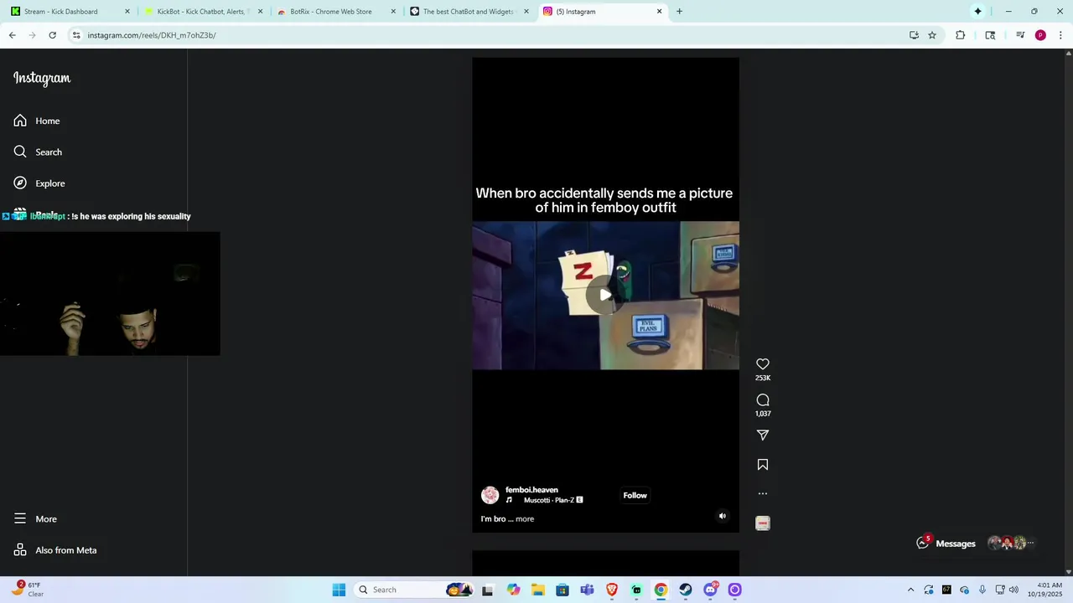Open Chrome media controls icon
This screenshot has height=603, width=1073.
click(1020, 35)
